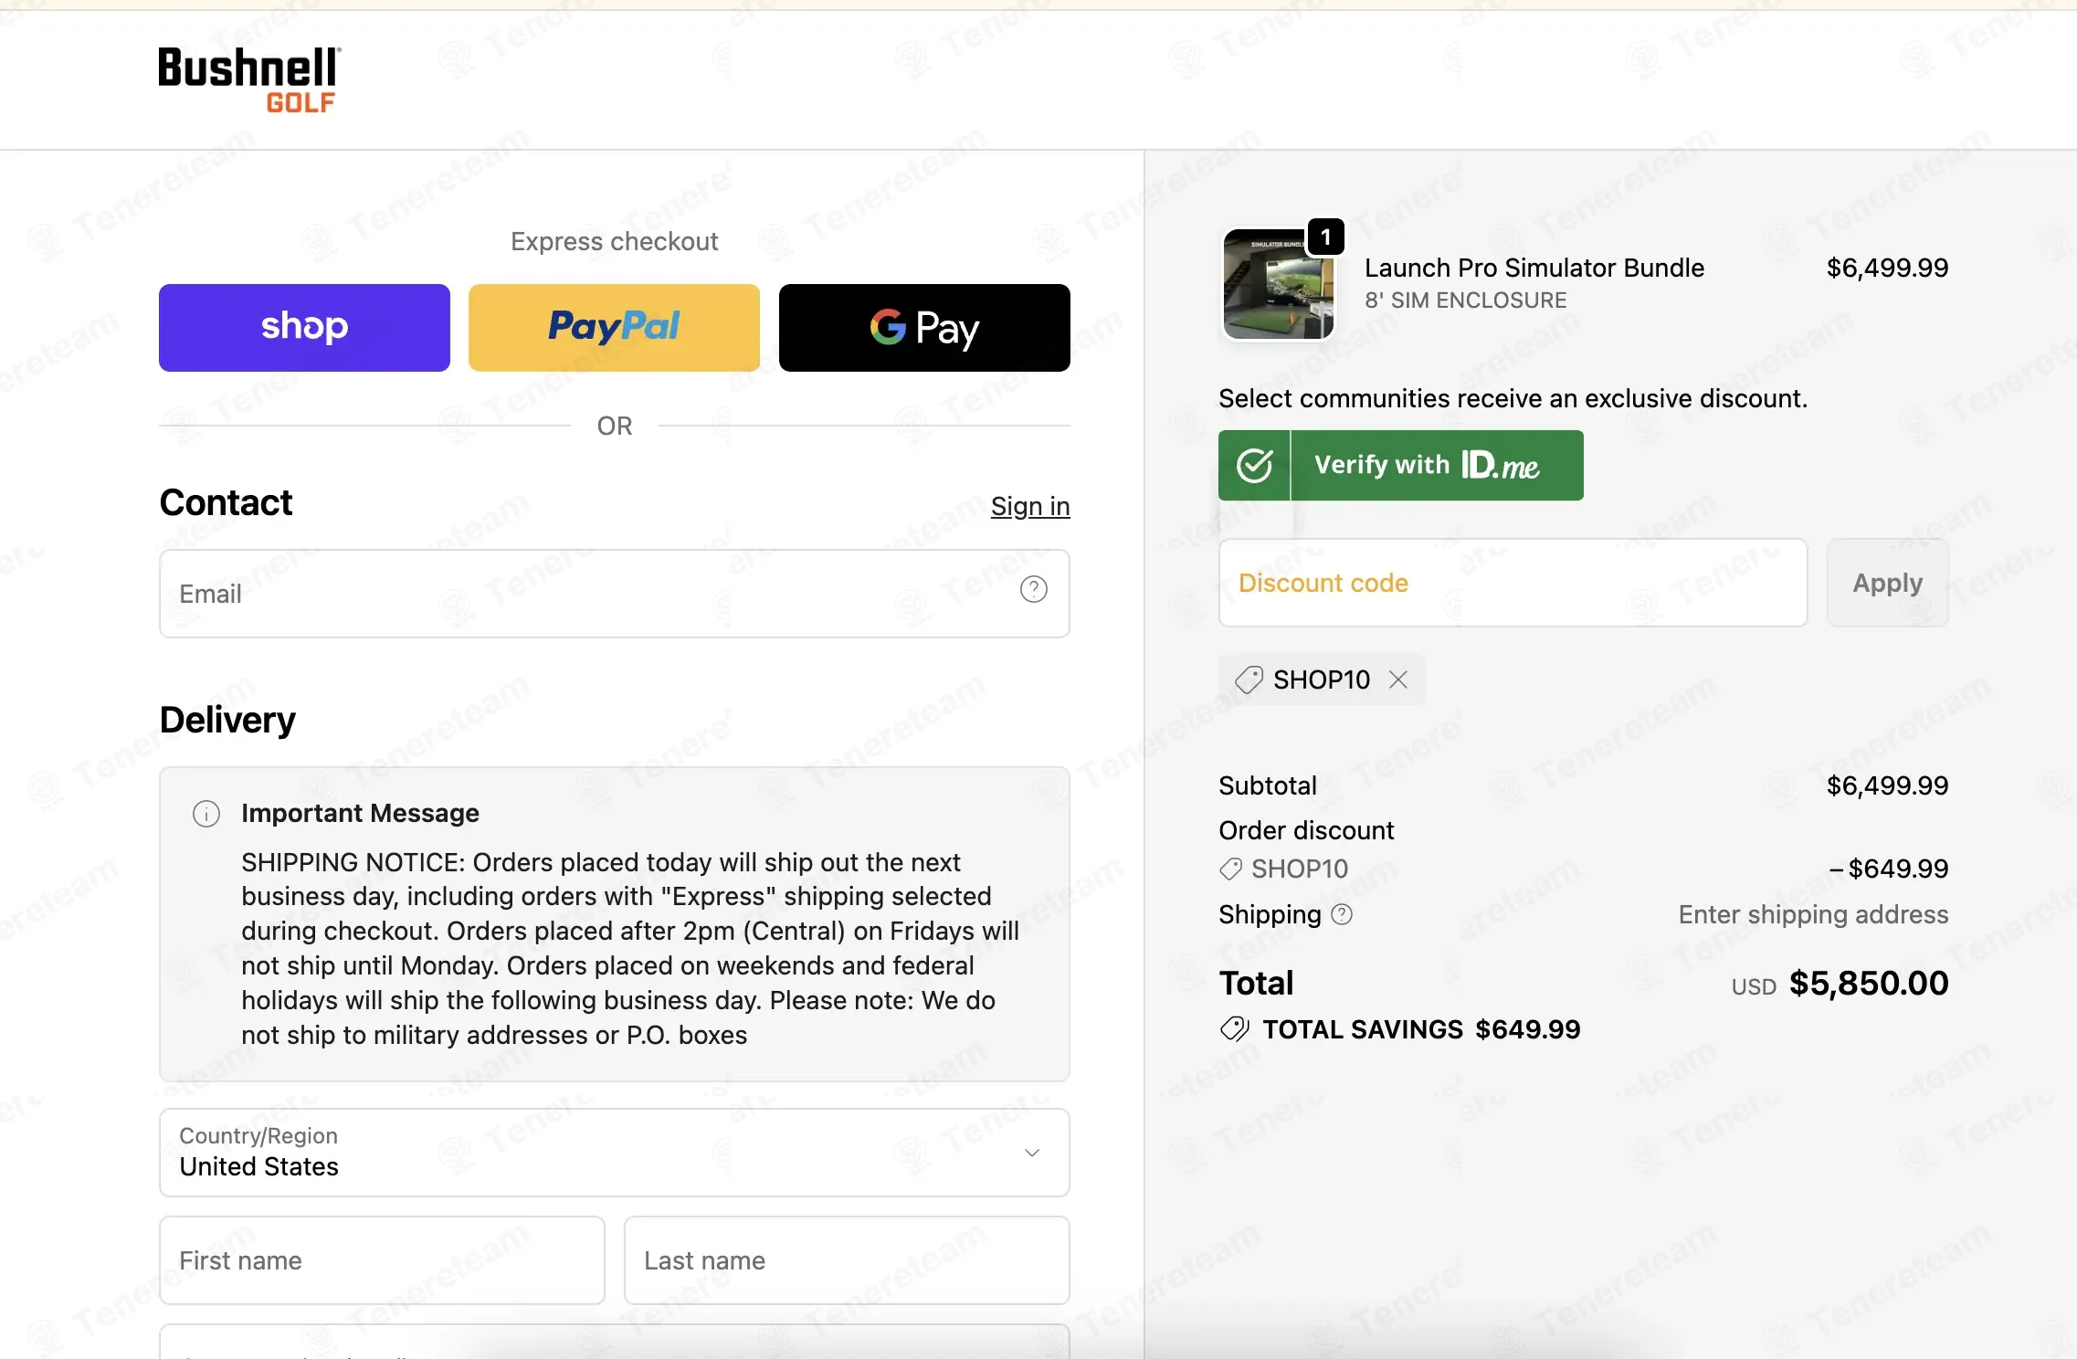Viewport: 2077px width, 1359px height.
Task: Click 'Enter shipping address' text
Action: (x=1813, y=914)
